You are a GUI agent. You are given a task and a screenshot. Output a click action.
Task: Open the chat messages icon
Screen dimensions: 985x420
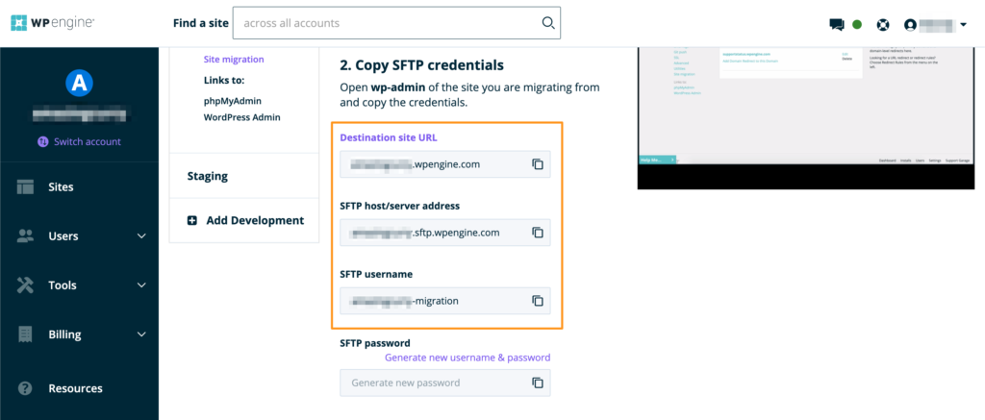click(x=836, y=24)
